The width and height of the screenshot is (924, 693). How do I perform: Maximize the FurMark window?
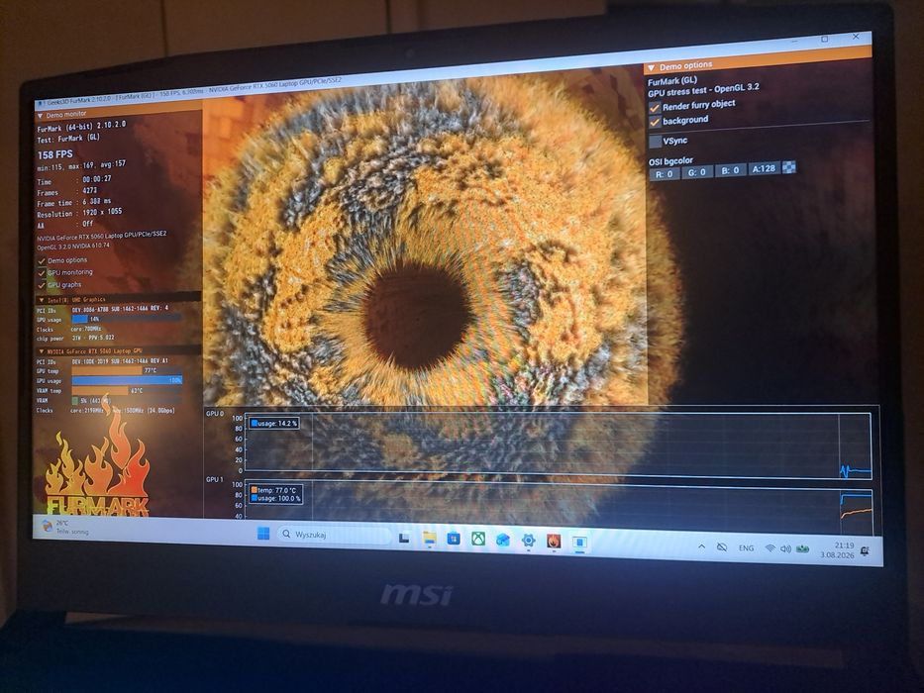click(824, 39)
